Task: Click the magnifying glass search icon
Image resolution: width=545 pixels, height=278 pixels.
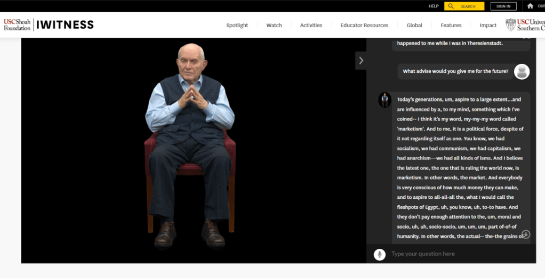Action: point(451,6)
